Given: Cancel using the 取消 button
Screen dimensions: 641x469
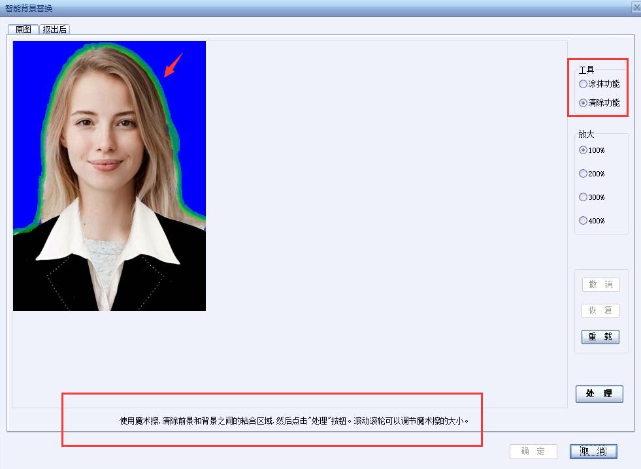Looking at the screenshot, I should [592, 451].
